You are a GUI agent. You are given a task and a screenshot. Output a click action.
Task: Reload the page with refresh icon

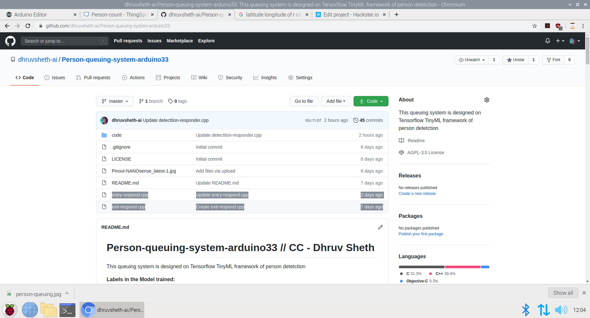point(28,26)
